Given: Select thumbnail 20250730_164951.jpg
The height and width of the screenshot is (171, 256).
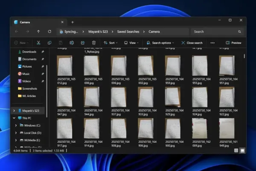Looking at the screenshot, I should point(227,65).
